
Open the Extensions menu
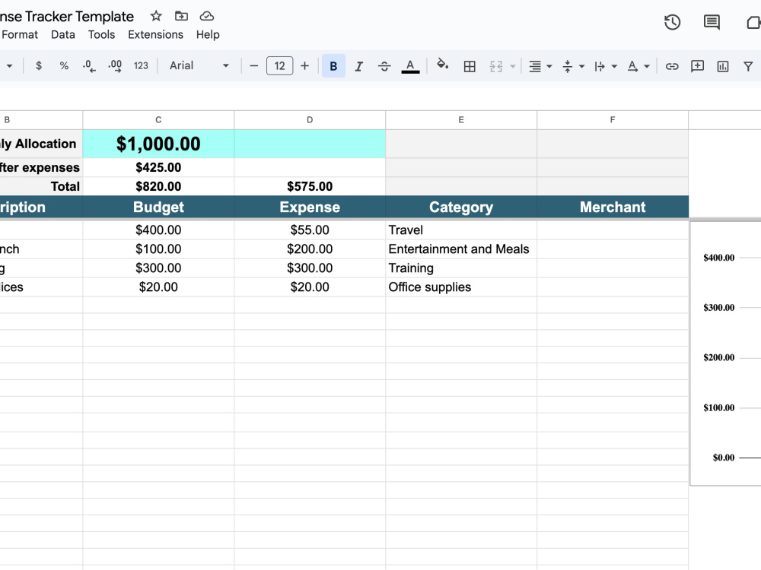(x=156, y=34)
